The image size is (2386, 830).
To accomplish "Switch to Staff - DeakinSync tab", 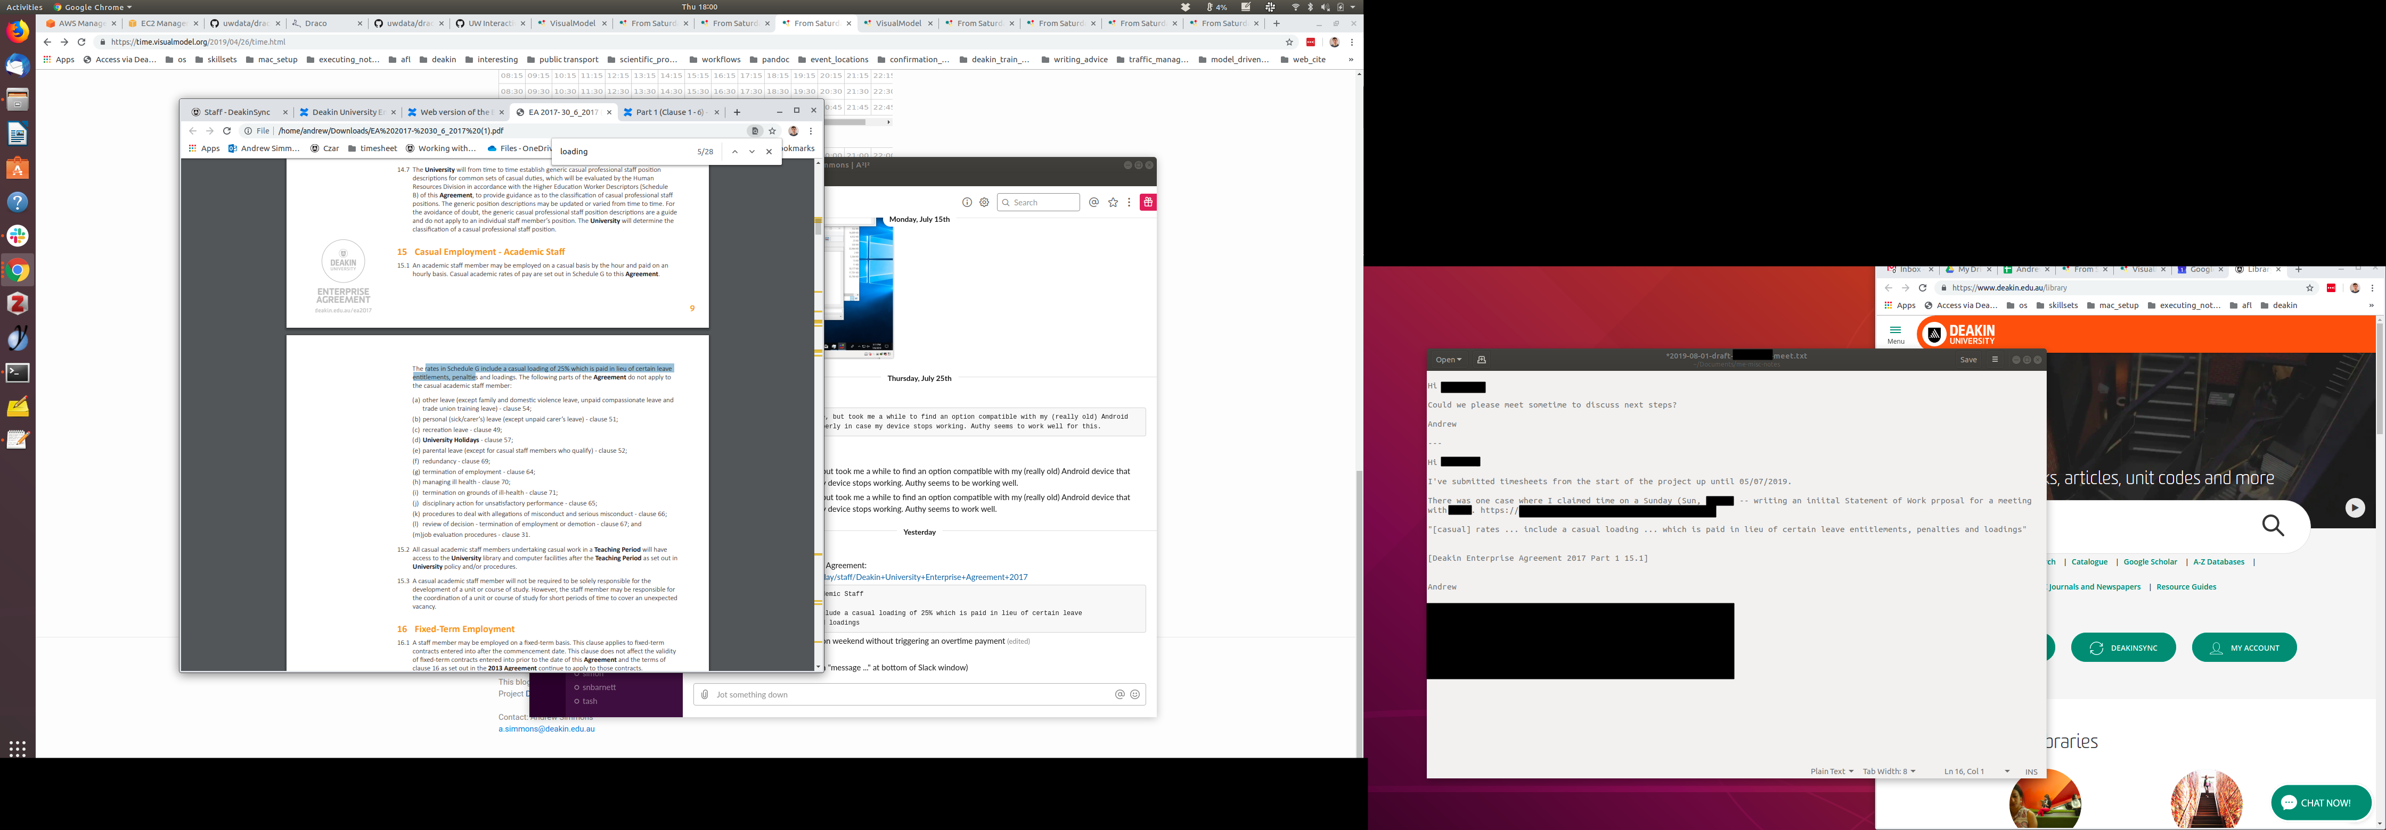I will pyautogui.click(x=237, y=113).
